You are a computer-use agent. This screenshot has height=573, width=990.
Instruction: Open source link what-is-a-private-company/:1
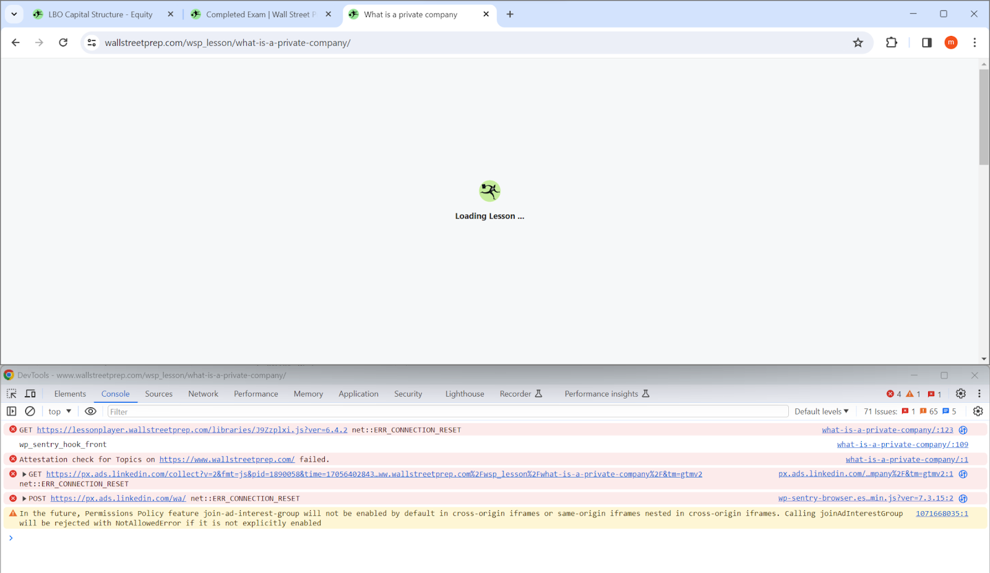906,460
